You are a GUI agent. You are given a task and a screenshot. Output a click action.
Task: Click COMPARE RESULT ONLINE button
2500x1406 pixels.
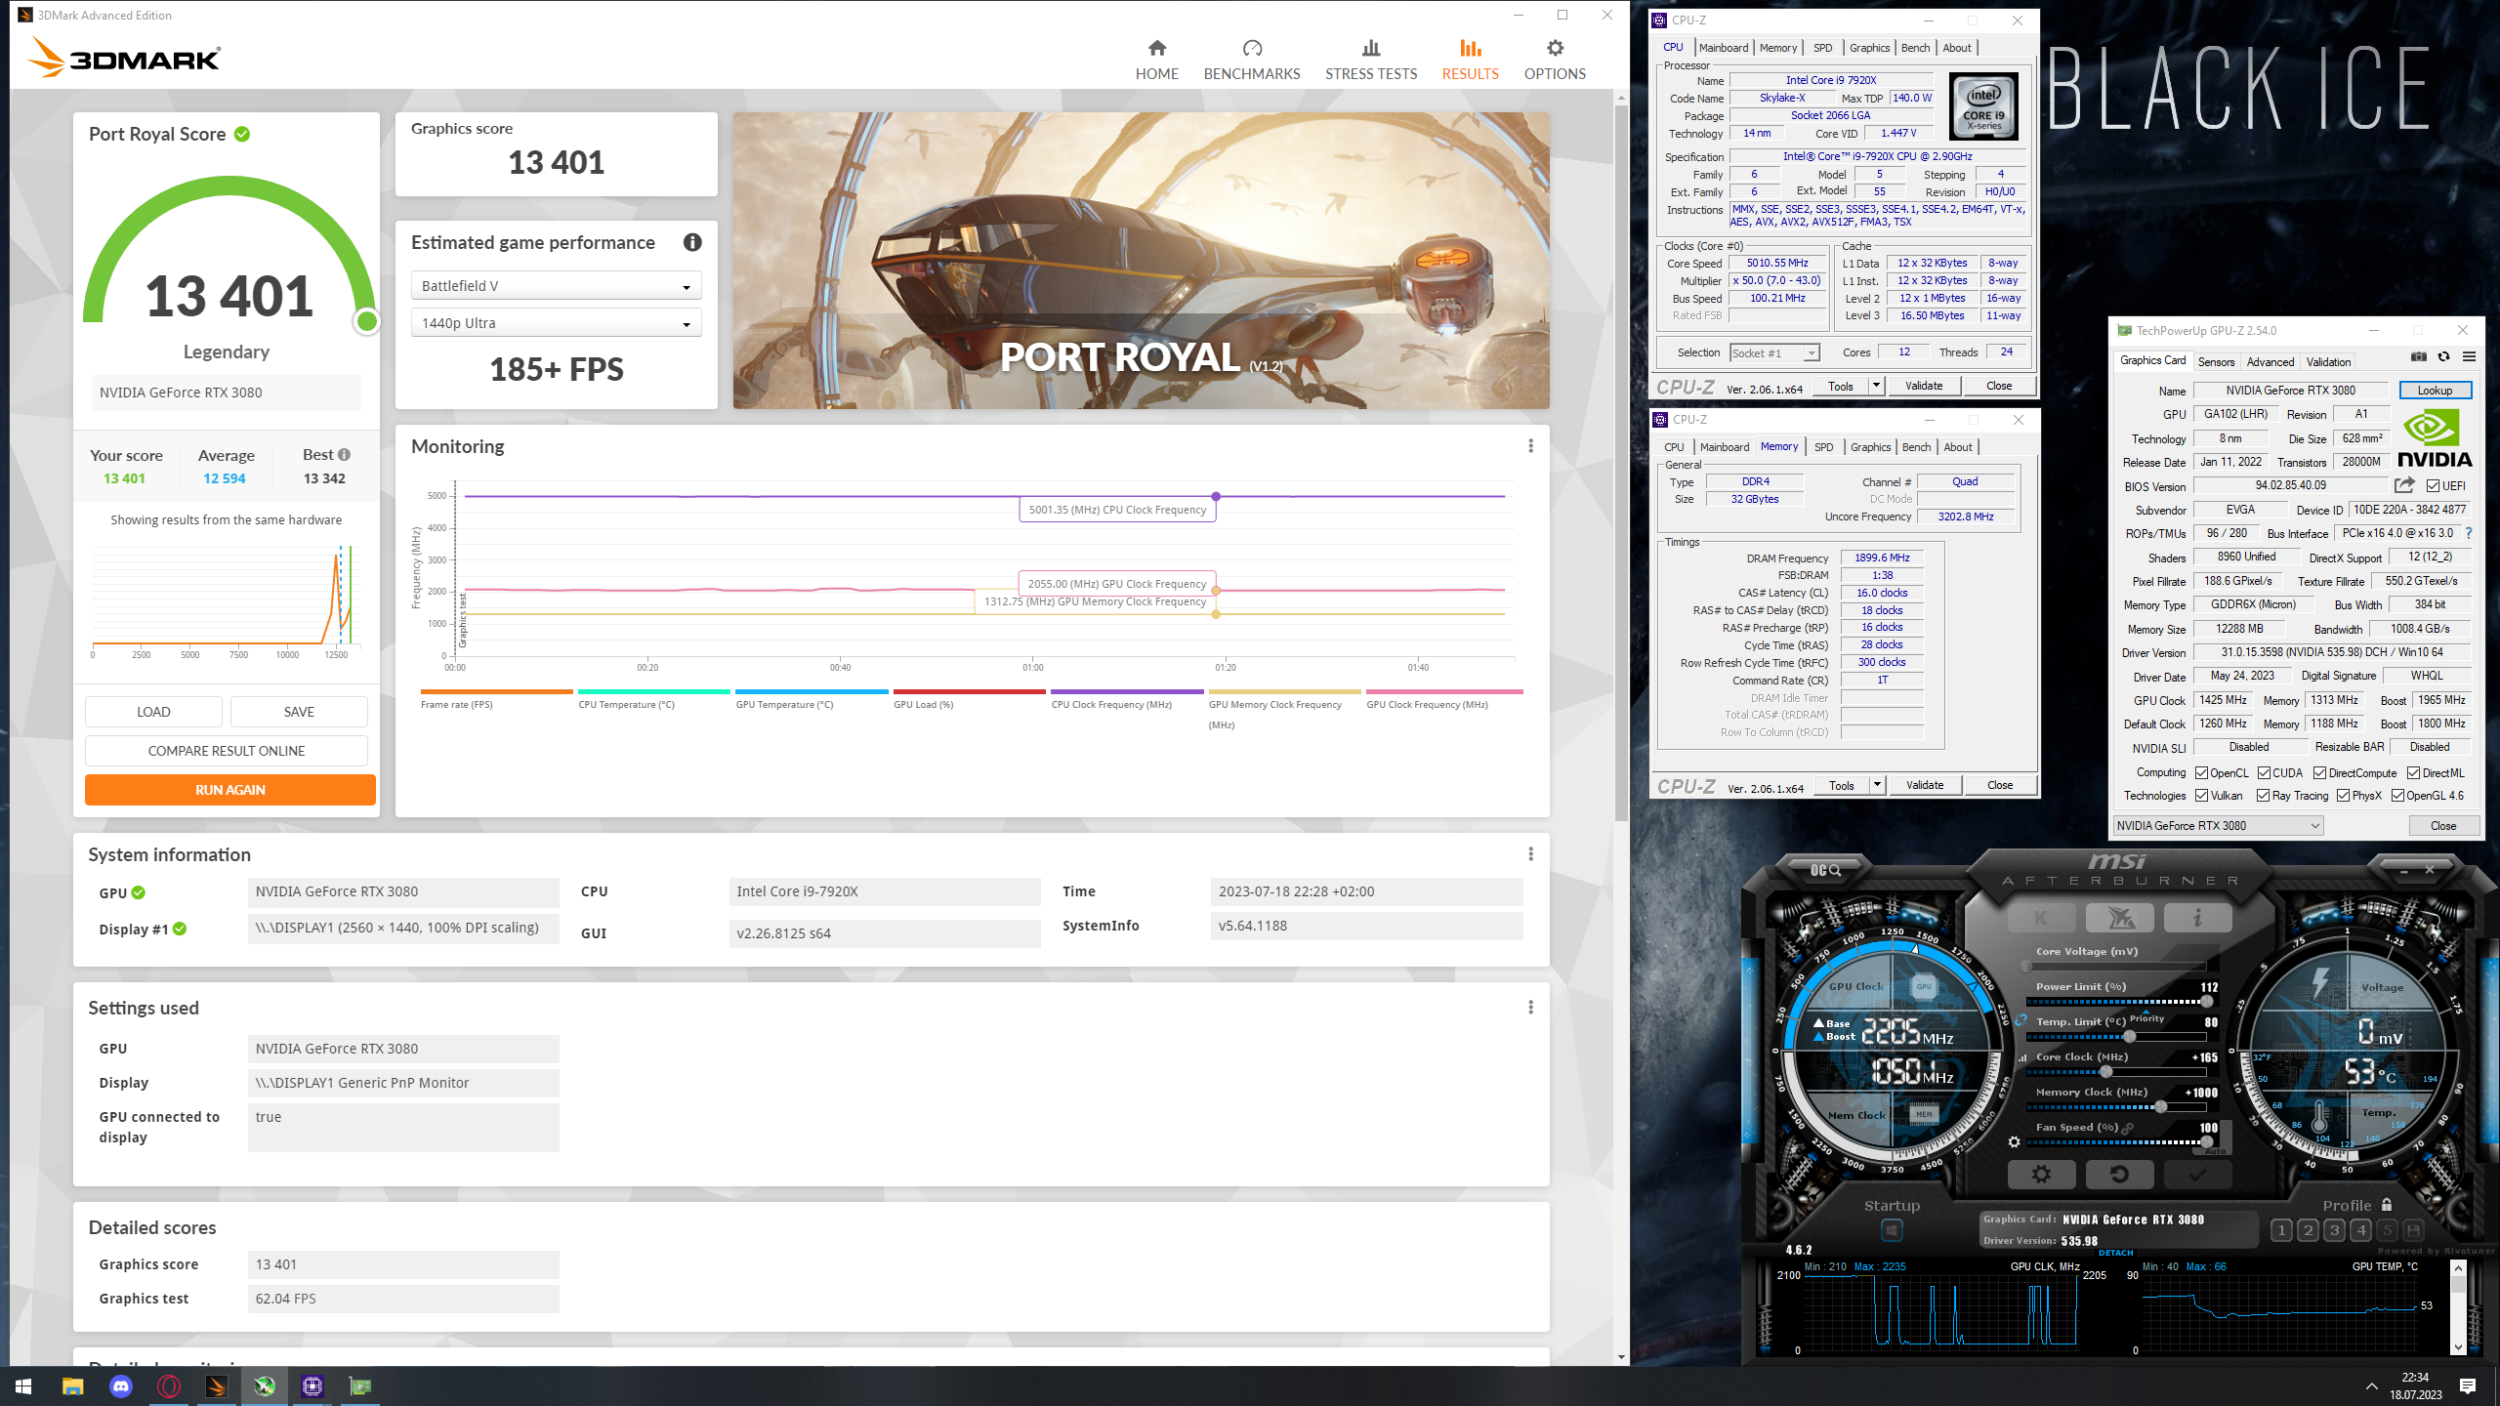pos(227,751)
